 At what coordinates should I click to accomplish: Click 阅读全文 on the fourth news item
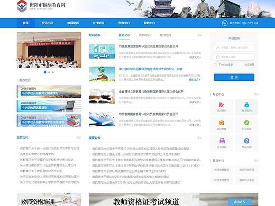[195, 125]
